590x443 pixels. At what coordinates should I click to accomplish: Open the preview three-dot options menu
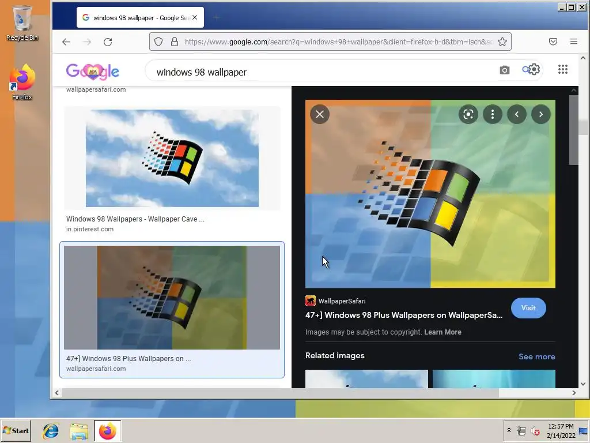coord(493,114)
